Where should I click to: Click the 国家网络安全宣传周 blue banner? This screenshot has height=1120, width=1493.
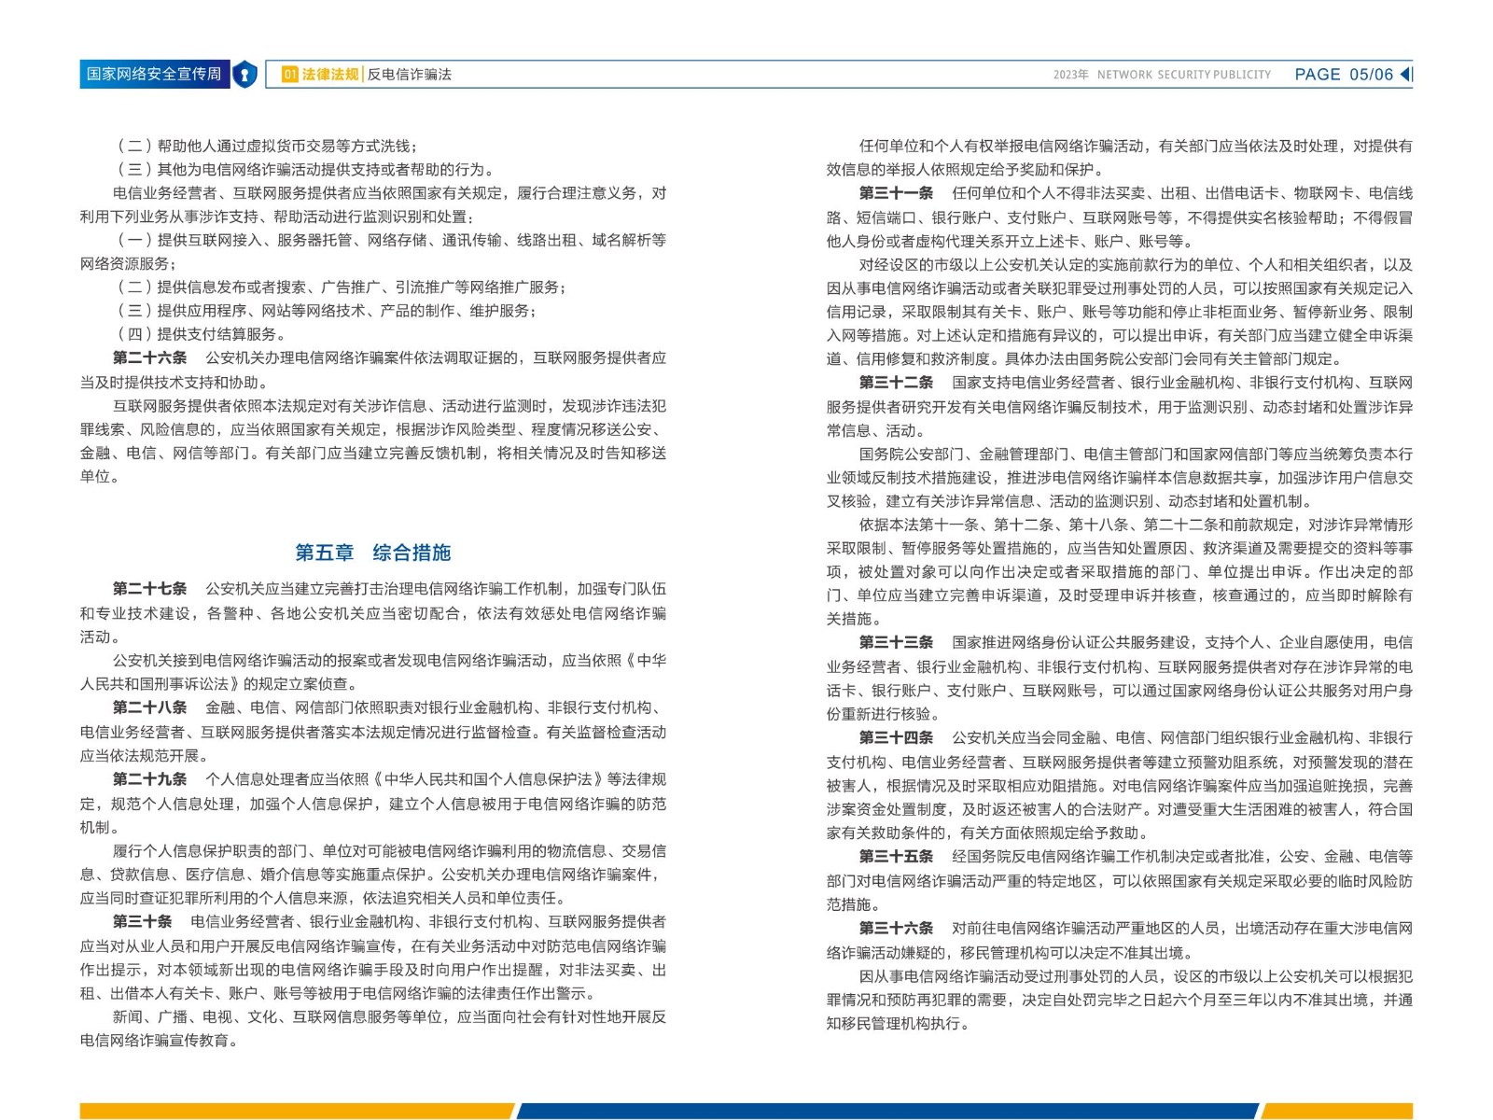pyautogui.click(x=154, y=75)
